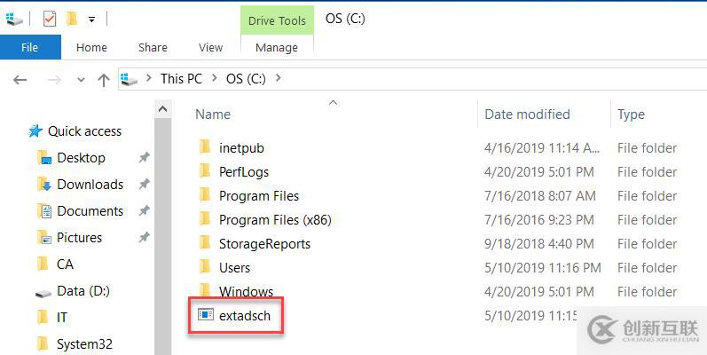This screenshot has width=707, height=355.
Task: Go back with the left arrow button
Action: [20, 80]
